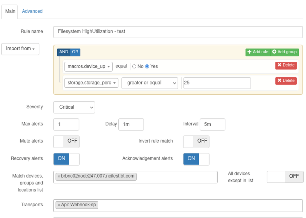Select AND rule grouping operator
The width and height of the screenshot is (306, 218).
point(63,52)
